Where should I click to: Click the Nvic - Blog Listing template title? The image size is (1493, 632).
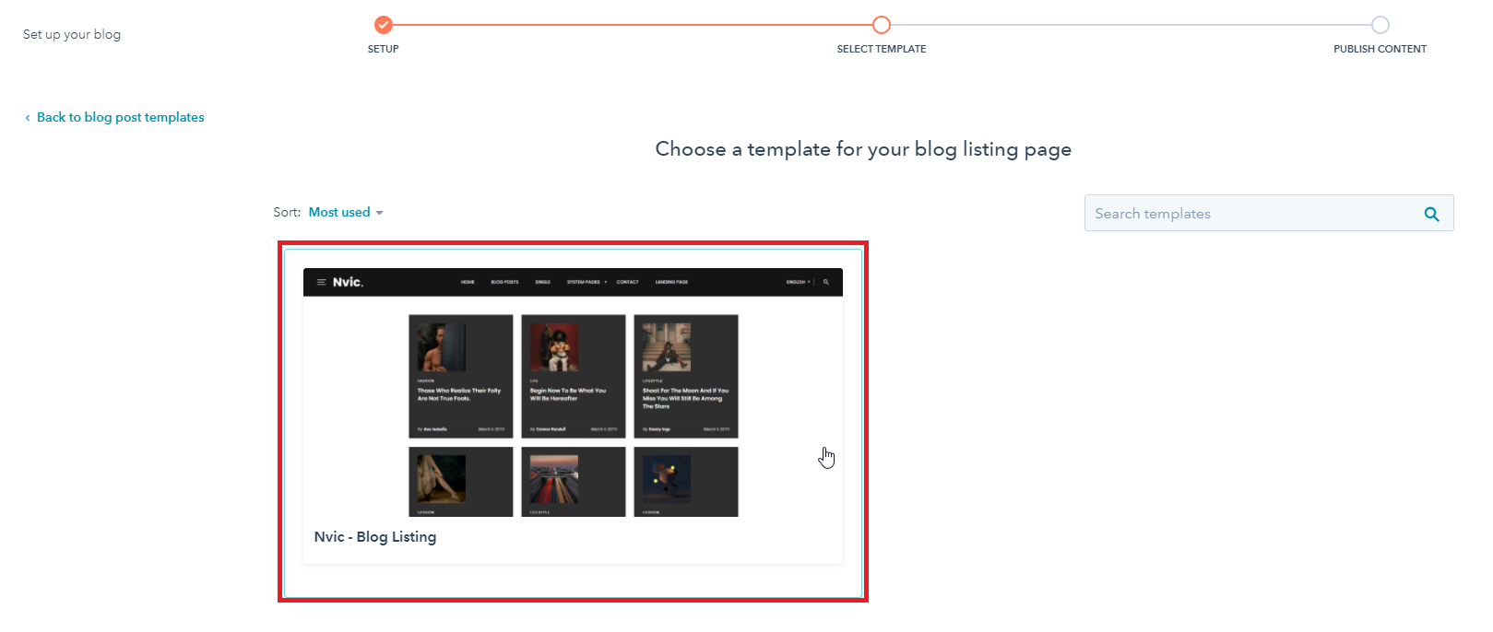pyautogui.click(x=375, y=536)
